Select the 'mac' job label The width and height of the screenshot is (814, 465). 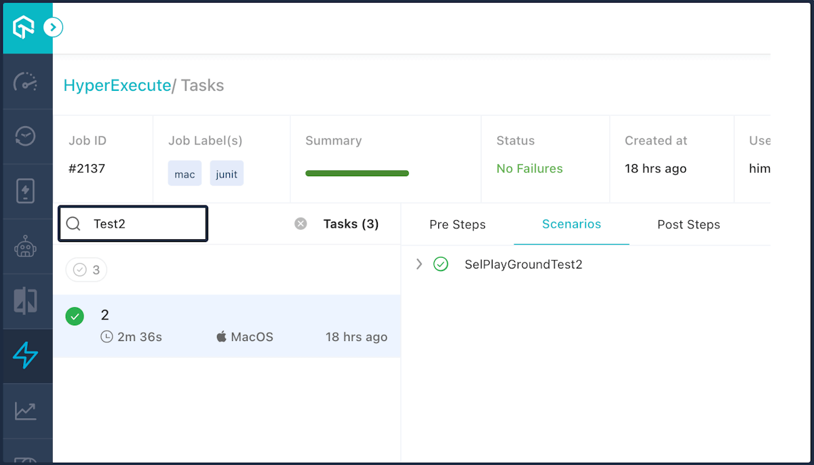point(185,174)
